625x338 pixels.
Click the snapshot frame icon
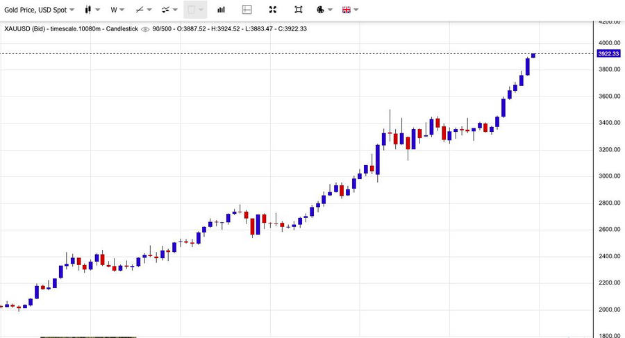[298, 10]
